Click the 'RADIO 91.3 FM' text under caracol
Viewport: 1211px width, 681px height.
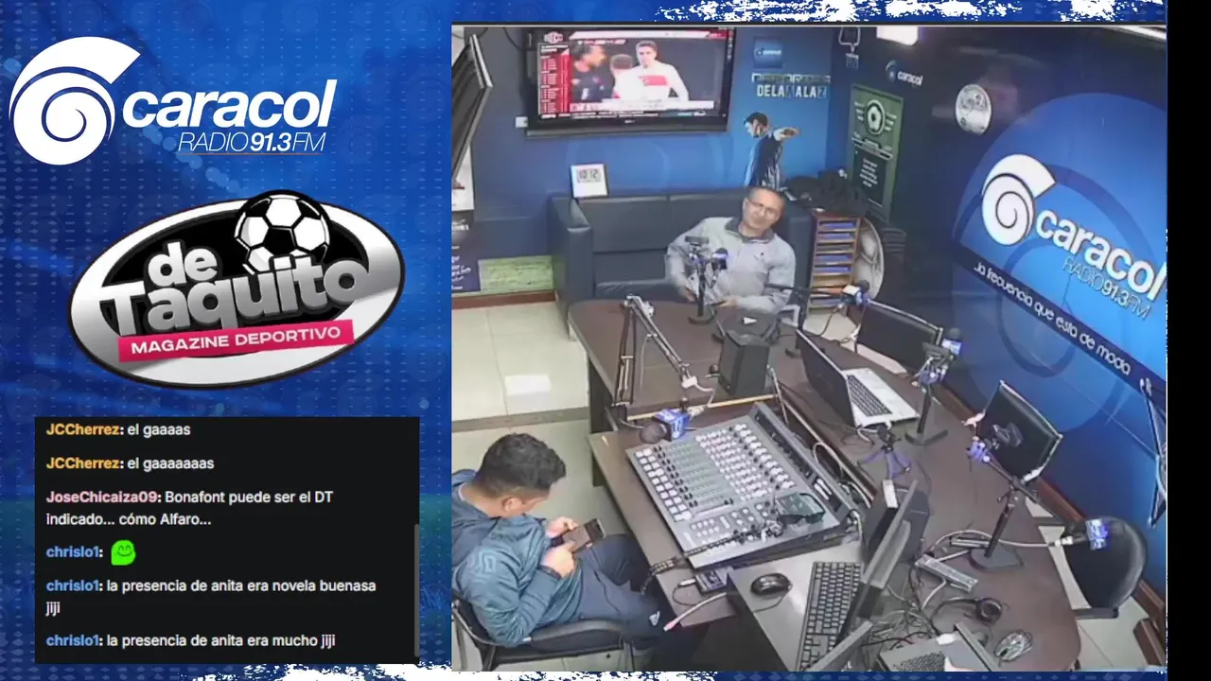(x=252, y=142)
